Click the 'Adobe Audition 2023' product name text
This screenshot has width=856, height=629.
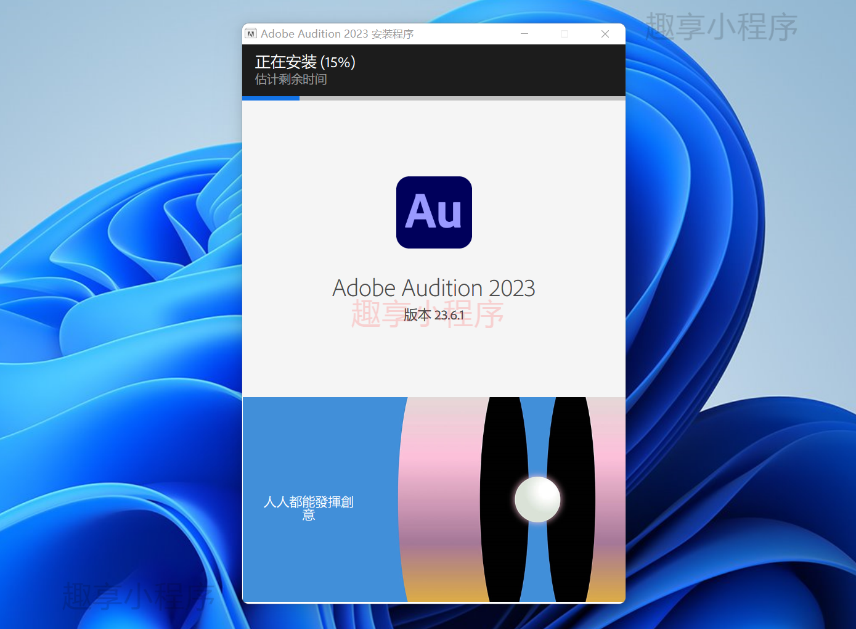point(434,288)
